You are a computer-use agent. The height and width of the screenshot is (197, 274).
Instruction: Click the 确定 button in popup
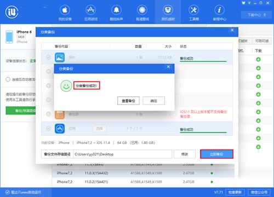click(x=153, y=101)
